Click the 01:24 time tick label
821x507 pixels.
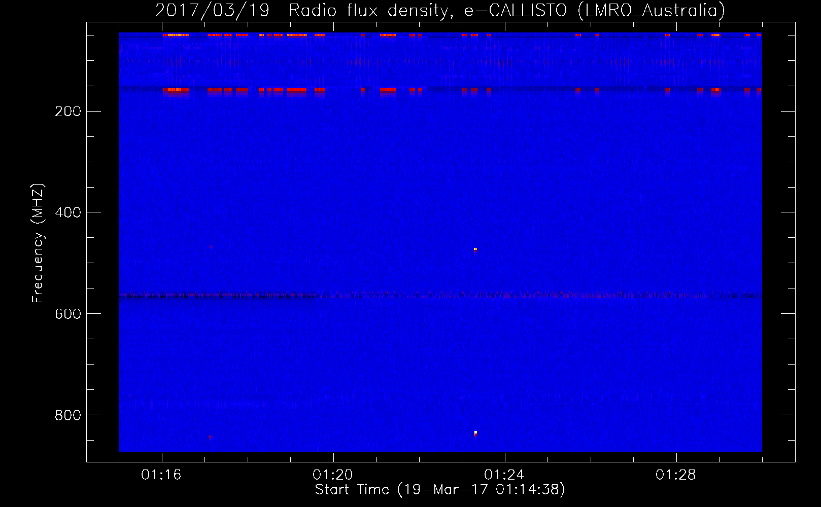tap(504, 475)
